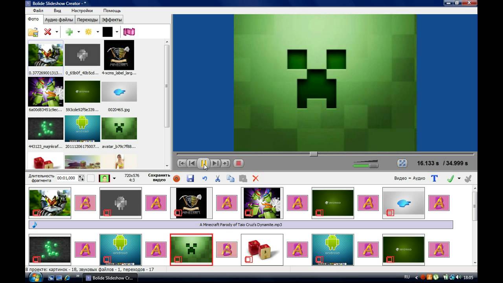
Task: Cut fragment with the scissors icon
Action: (217, 178)
